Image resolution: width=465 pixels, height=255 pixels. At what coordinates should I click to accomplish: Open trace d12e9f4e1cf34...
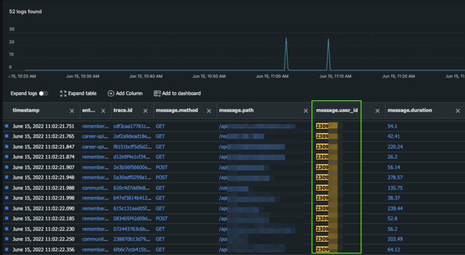pos(132,157)
